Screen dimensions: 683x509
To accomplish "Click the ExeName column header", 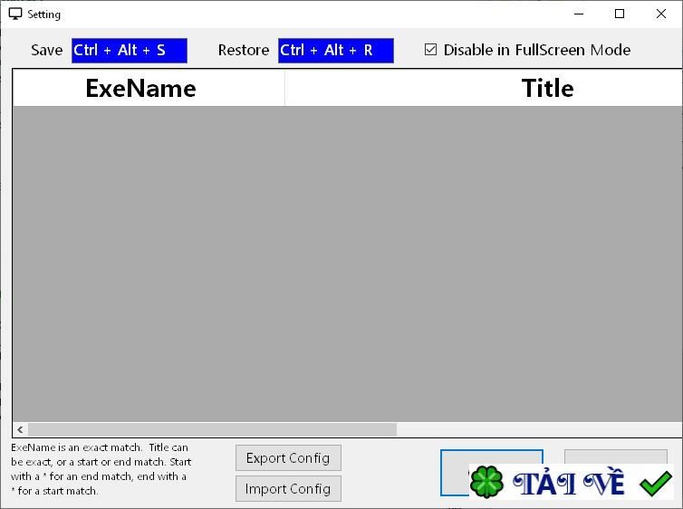I will [x=149, y=88].
